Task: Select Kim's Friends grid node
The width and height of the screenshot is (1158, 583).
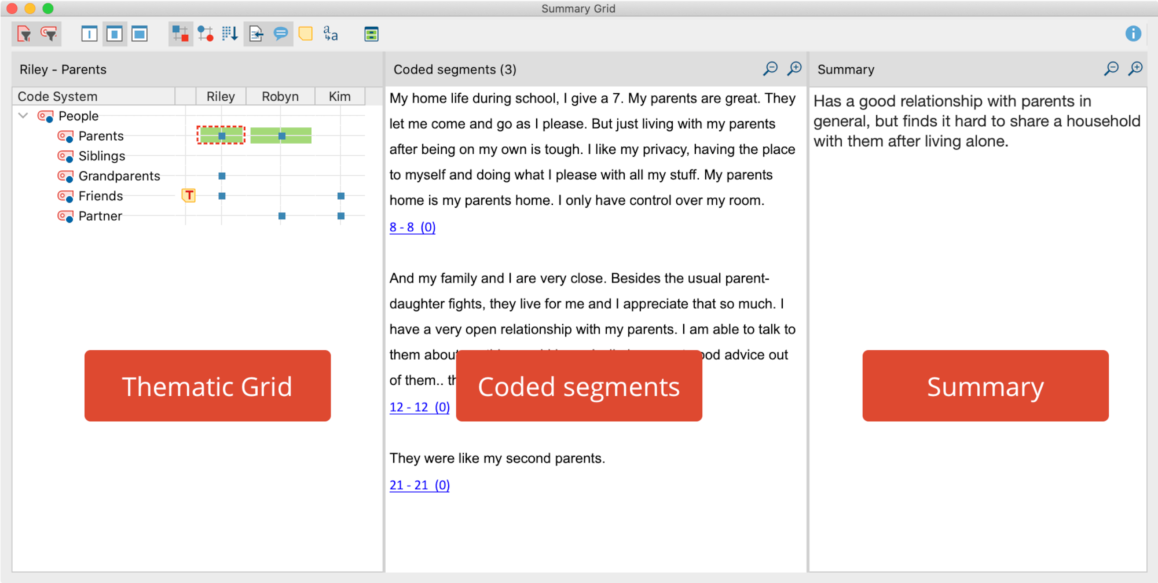Action: point(341,196)
